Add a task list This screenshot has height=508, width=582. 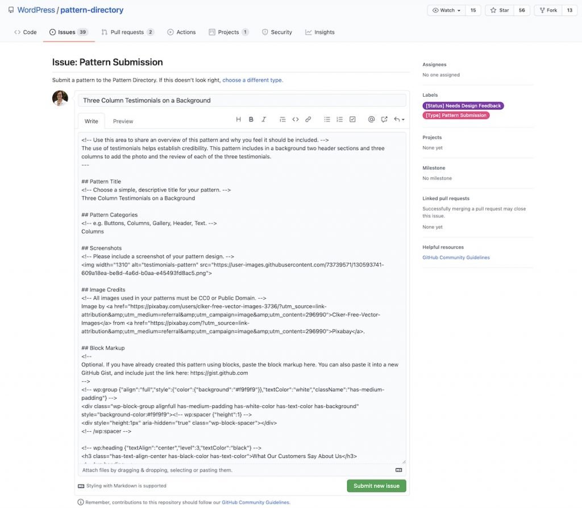(352, 119)
